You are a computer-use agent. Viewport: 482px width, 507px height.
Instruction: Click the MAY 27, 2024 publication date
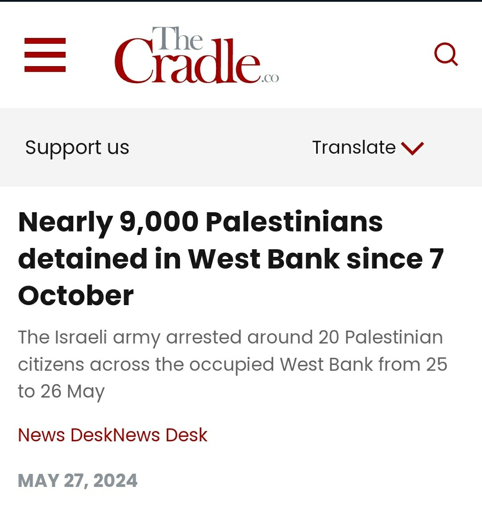pos(78,481)
